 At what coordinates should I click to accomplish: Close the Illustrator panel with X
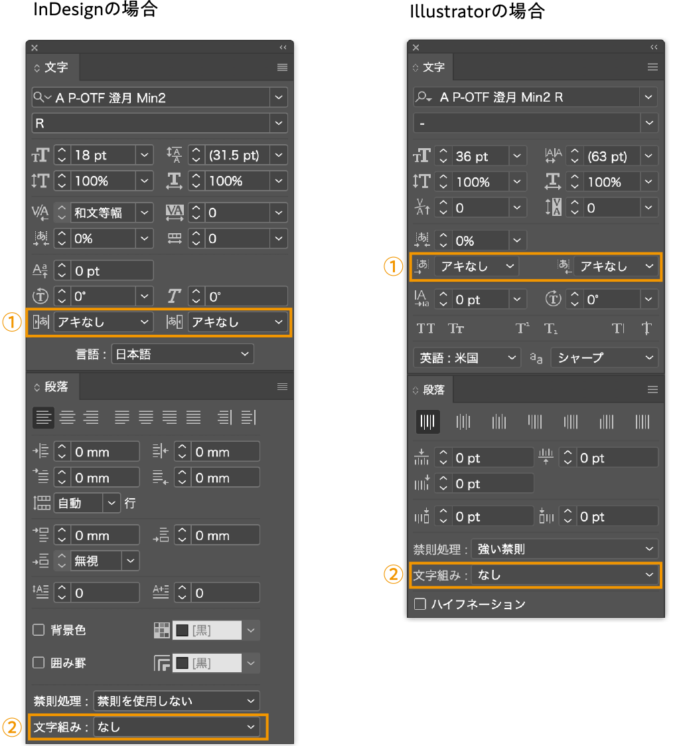click(x=416, y=47)
